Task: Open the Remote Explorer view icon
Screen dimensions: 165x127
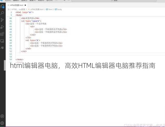Action: [x=2, y=41]
